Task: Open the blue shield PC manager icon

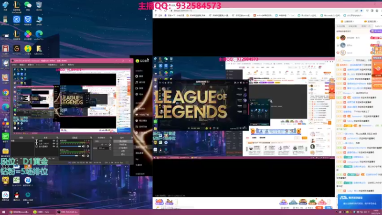Action: (28, 20)
